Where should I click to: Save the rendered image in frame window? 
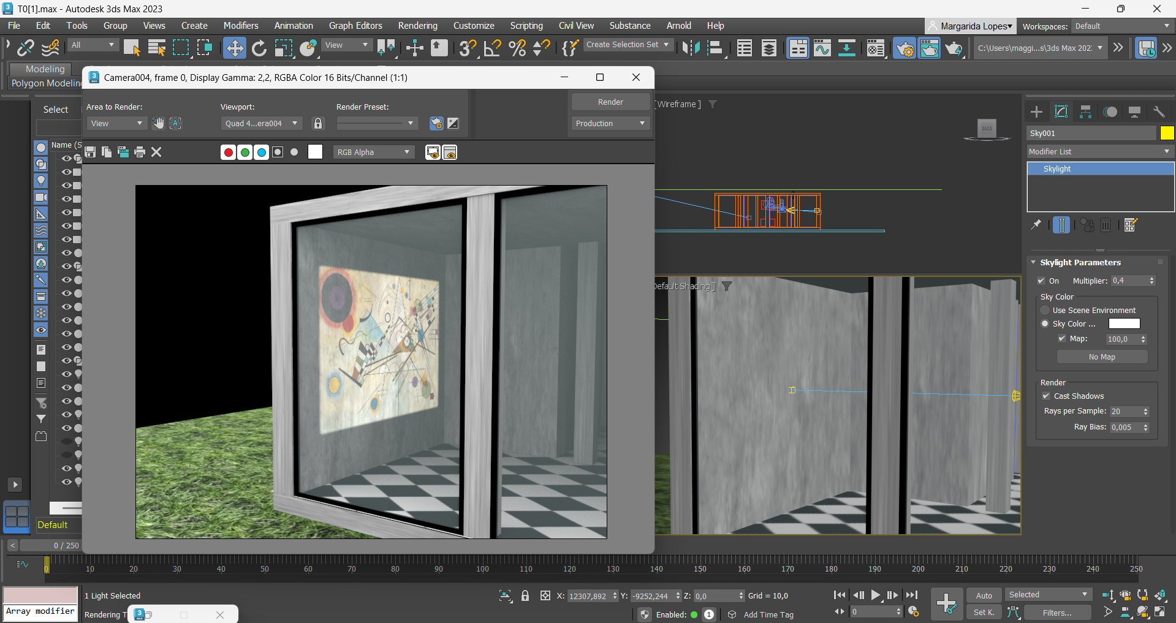point(90,152)
